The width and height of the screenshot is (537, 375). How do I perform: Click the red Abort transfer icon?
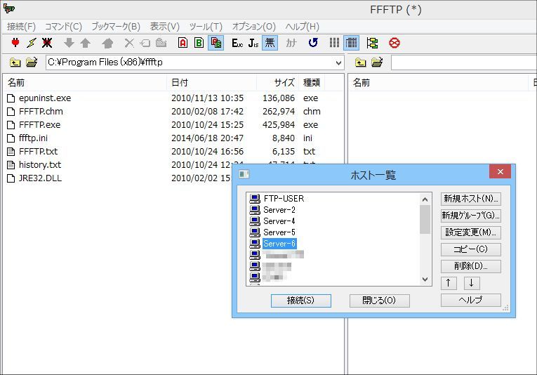395,43
